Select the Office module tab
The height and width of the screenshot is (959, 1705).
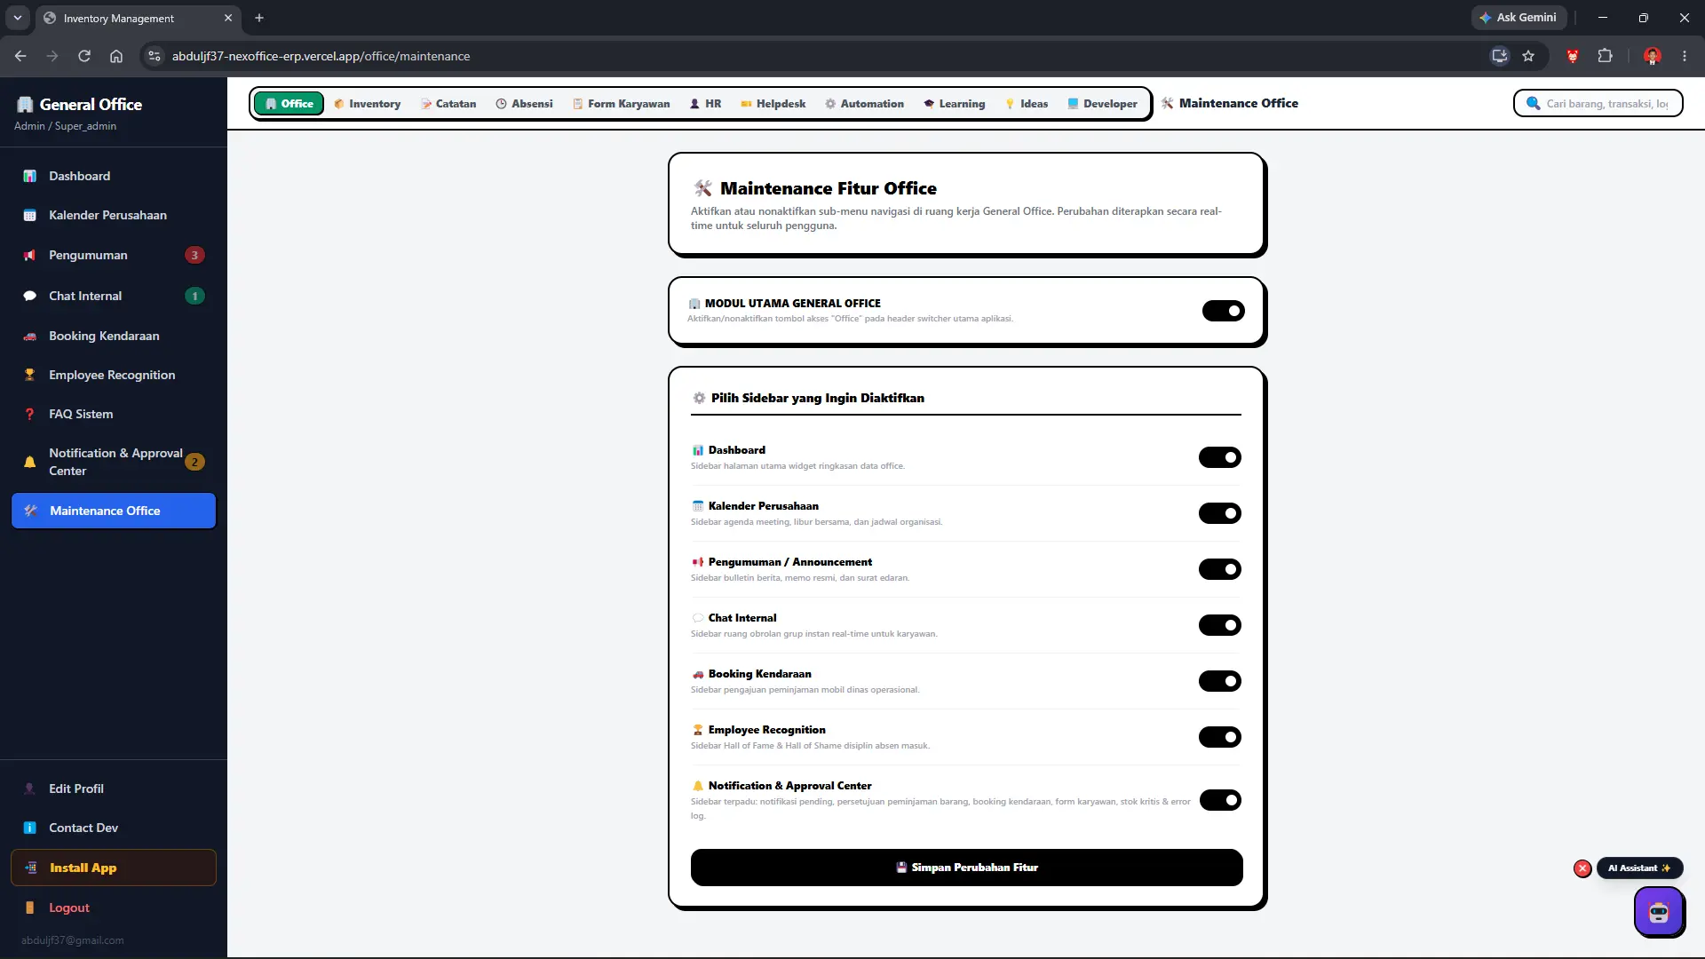(x=289, y=104)
